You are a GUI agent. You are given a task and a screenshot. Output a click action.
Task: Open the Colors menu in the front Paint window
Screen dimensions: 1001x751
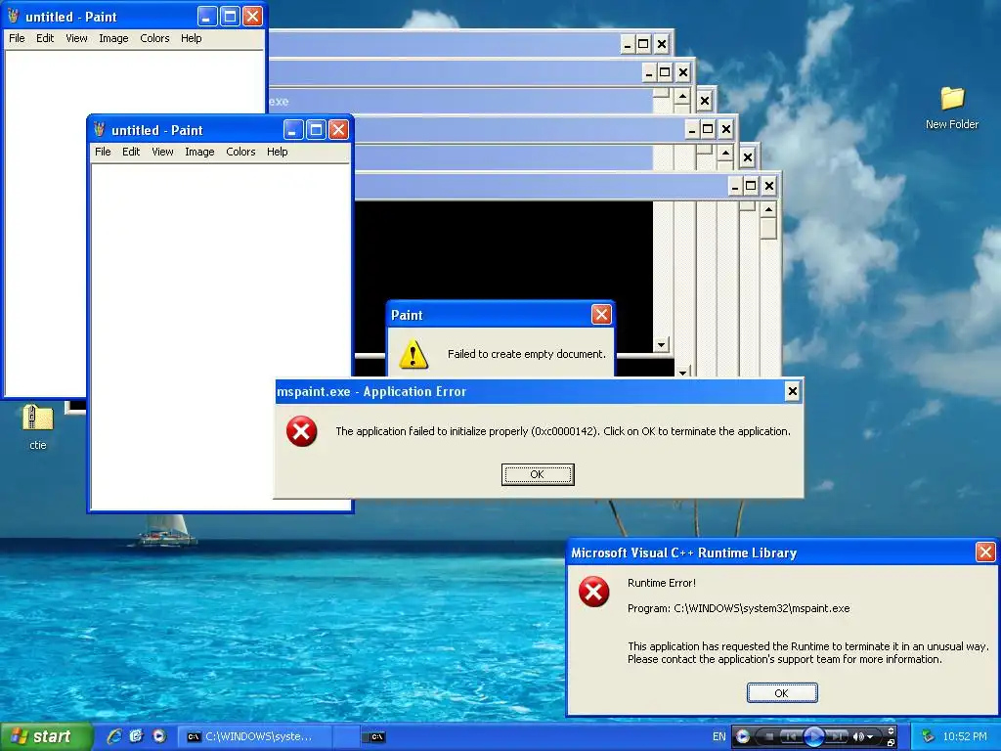click(x=240, y=152)
